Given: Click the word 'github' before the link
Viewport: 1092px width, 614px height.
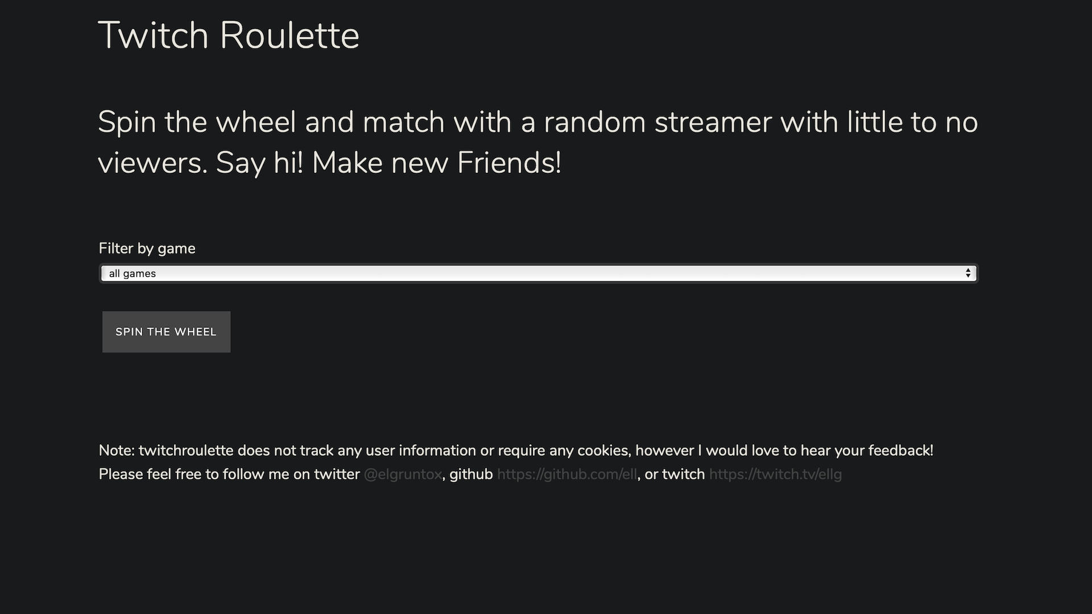Looking at the screenshot, I should tap(471, 474).
